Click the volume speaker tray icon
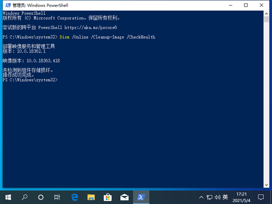 pos(217,197)
